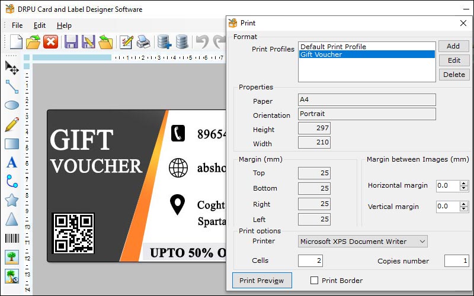
Task: Click the gray database icon
Action: 182,41
